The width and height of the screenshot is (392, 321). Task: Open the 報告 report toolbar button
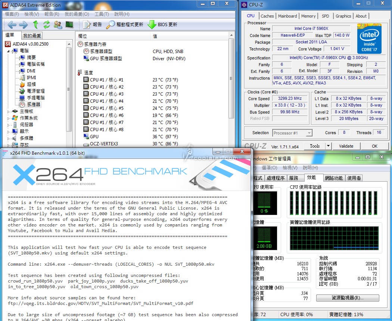(93, 25)
